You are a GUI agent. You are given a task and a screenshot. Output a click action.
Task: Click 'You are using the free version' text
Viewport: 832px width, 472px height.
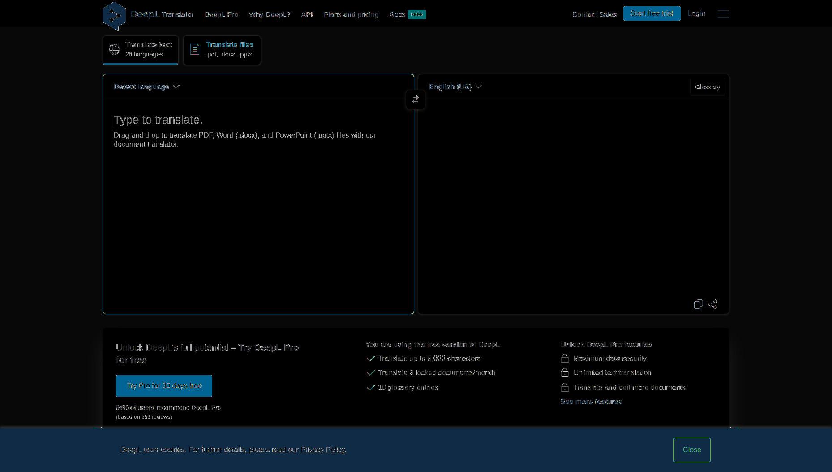coord(433,345)
